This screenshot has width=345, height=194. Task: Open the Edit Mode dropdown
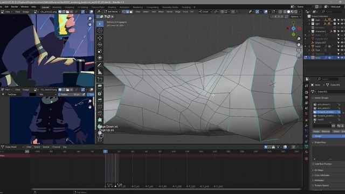113,12
